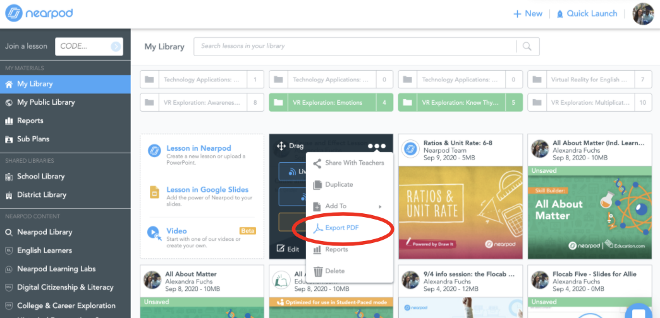
Task: Open Reports in the left sidebar
Action: 30,121
